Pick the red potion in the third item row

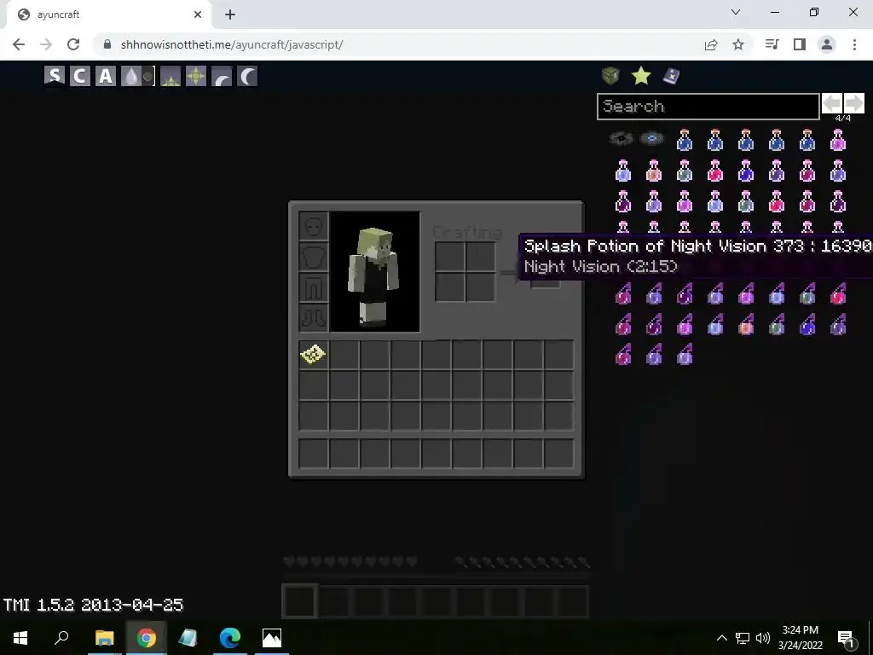(x=776, y=201)
